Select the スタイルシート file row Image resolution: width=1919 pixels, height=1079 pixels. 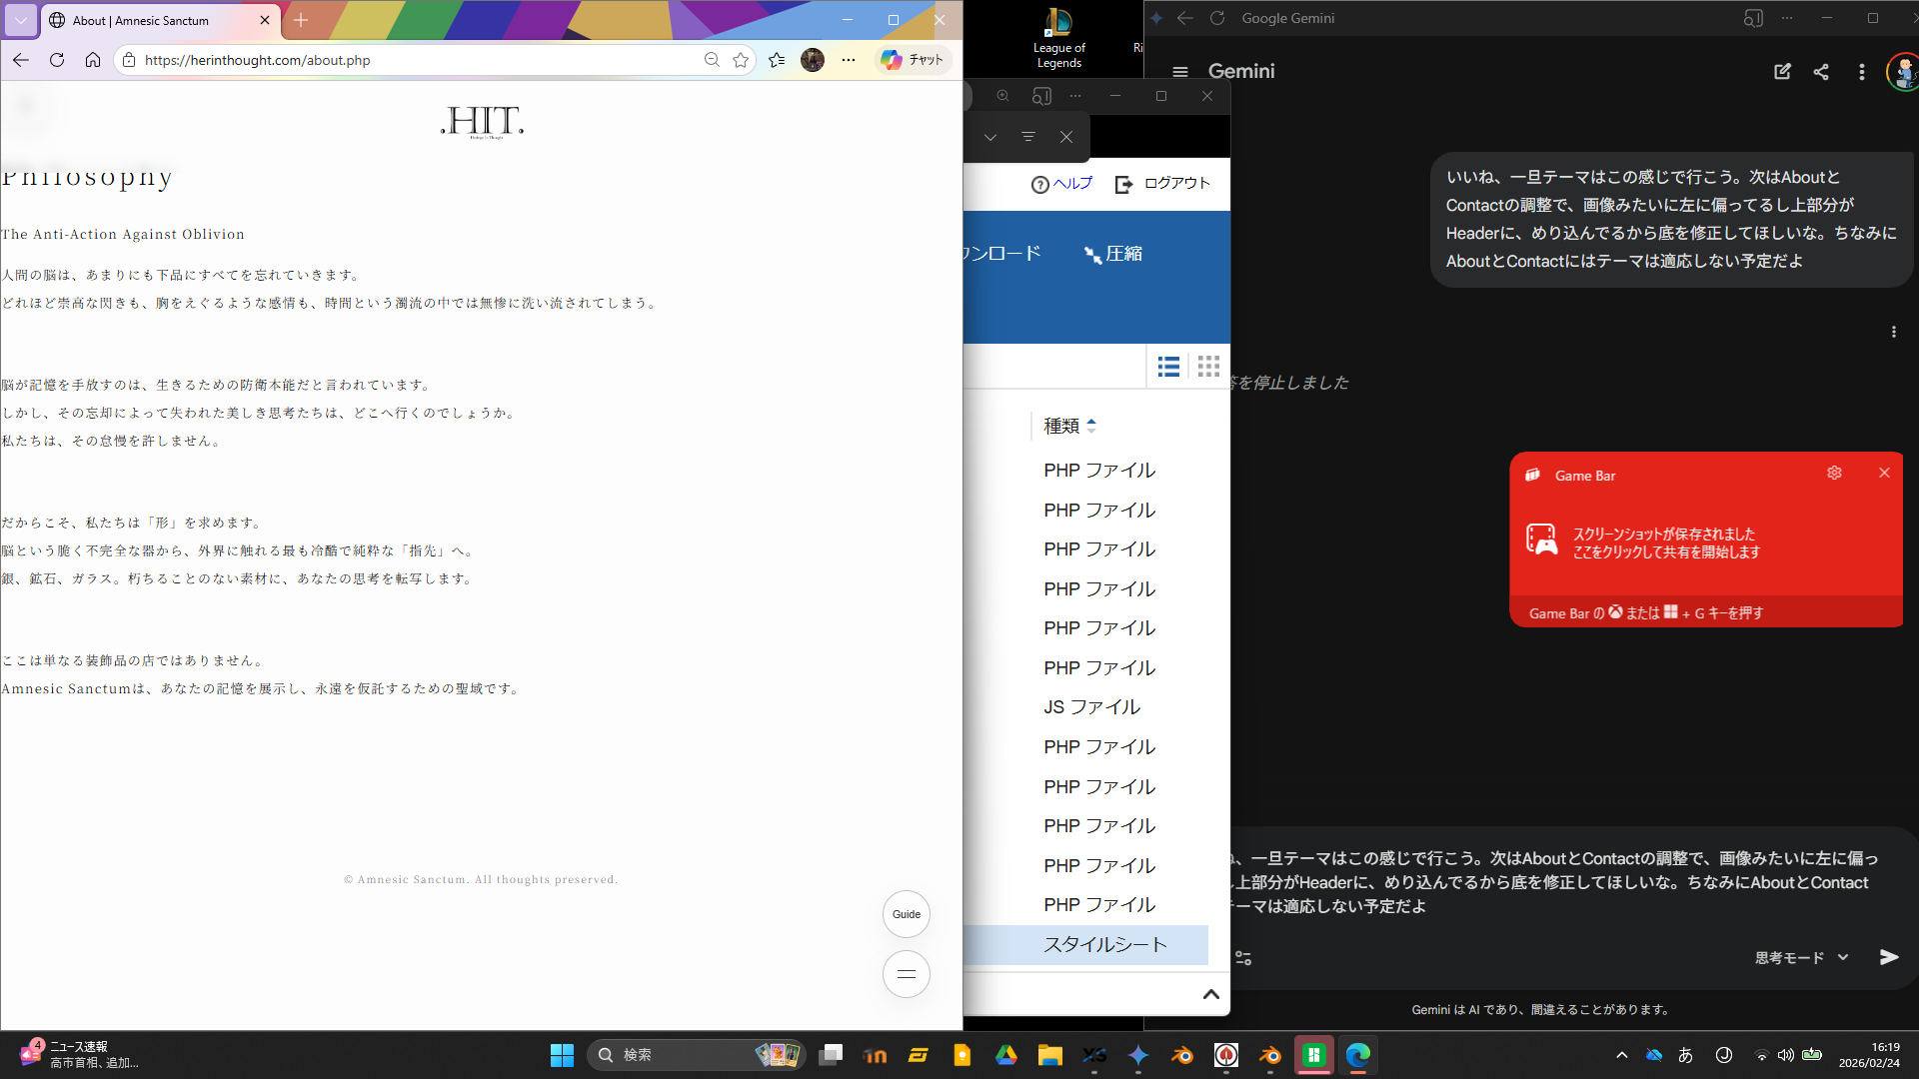tap(1104, 944)
